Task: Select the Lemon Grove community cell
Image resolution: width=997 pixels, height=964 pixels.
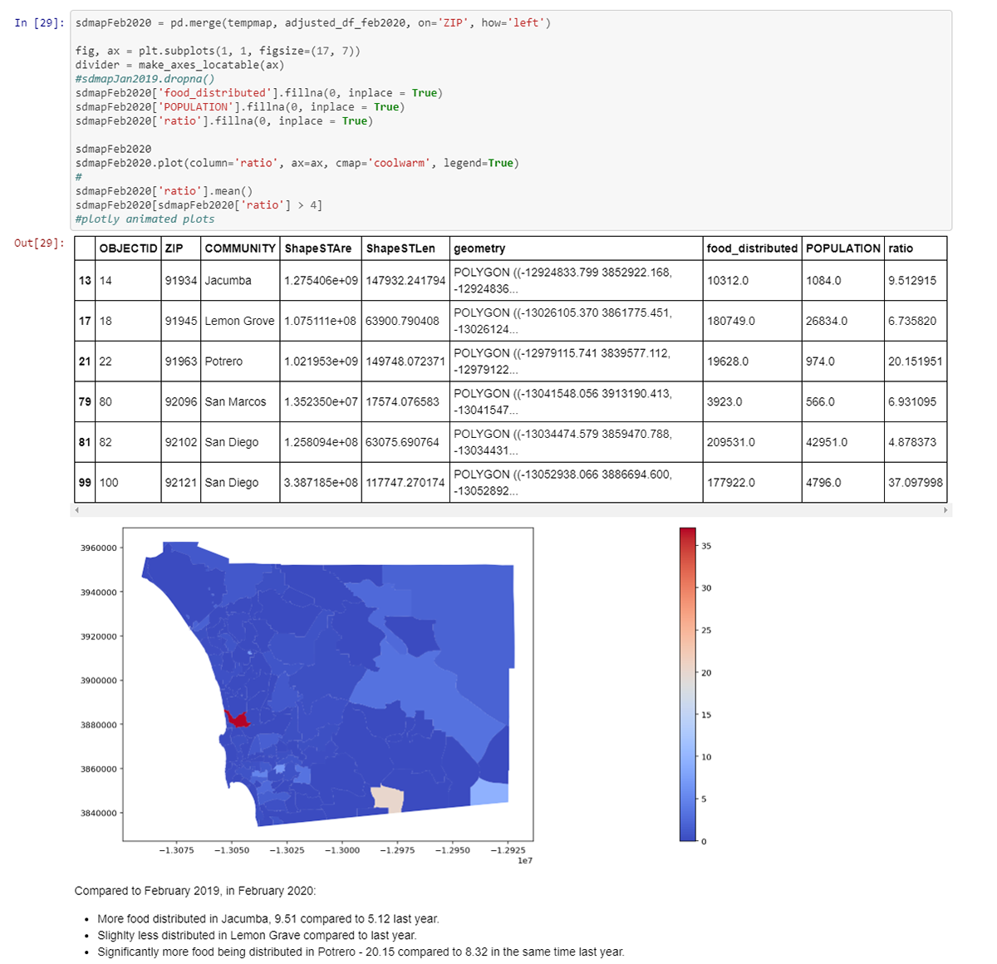Action: [240, 321]
